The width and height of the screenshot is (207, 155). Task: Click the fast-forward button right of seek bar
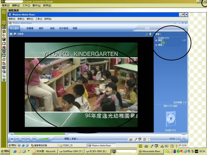184,134
